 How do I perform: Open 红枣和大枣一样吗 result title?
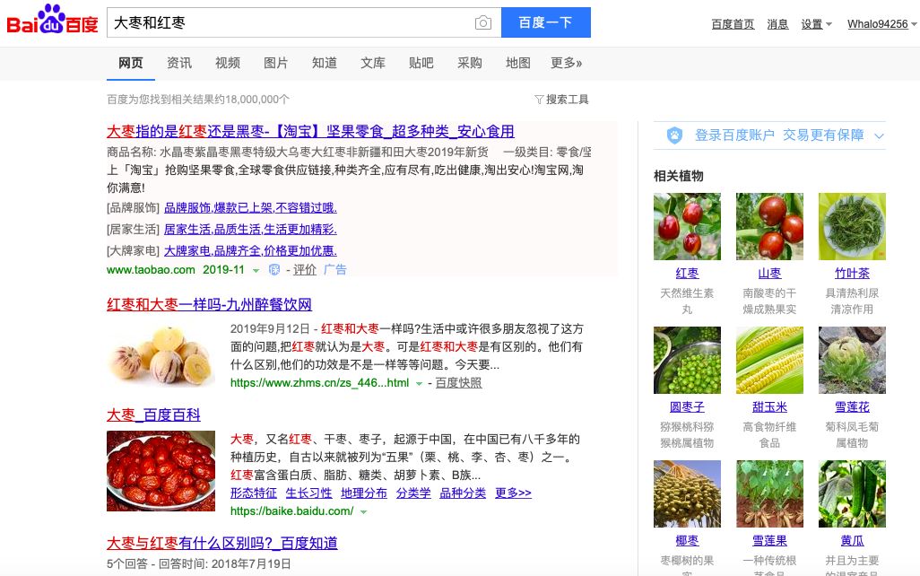click(x=210, y=304)
